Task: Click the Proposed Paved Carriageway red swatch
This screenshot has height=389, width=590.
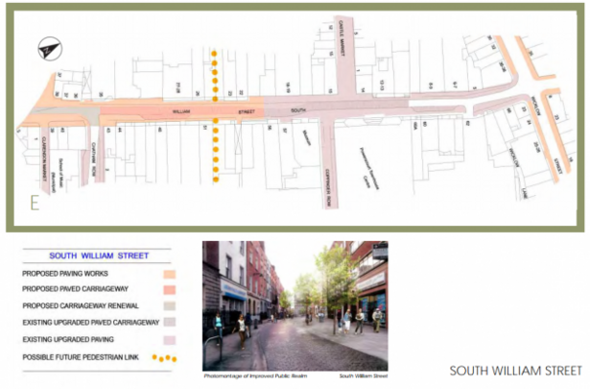Action: (x=170, y=290)
